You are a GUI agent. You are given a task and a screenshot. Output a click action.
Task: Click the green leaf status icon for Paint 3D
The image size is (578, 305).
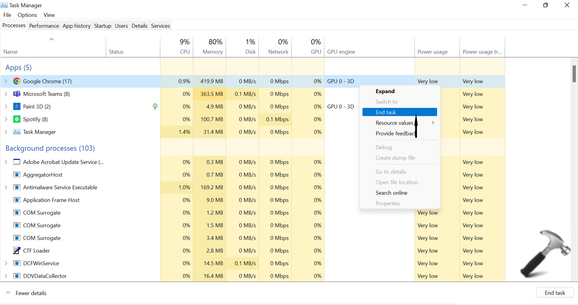click(x=155, y=107)
